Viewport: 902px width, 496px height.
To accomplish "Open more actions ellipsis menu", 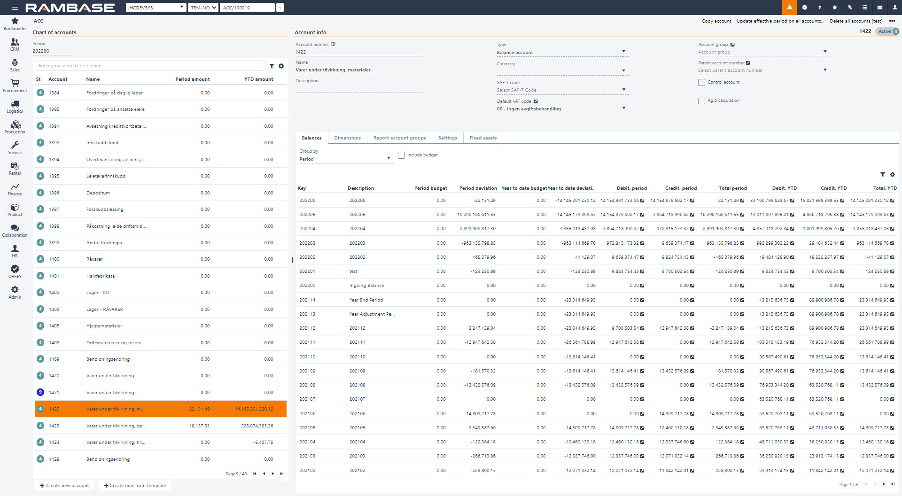I will (x=892, y=21).
